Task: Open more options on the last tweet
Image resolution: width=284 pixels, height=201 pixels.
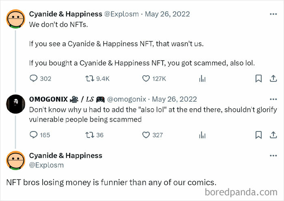Action: tap(273, 156)
